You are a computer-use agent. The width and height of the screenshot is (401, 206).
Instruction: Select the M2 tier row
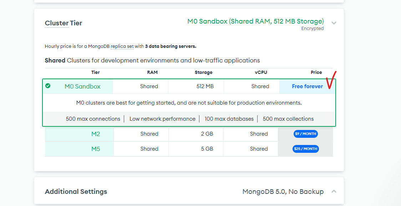[x=189, y=134]
